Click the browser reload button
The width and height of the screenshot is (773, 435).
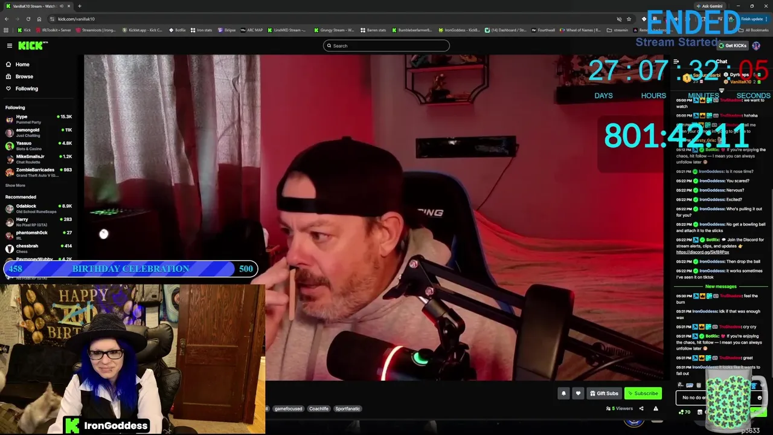28,19
